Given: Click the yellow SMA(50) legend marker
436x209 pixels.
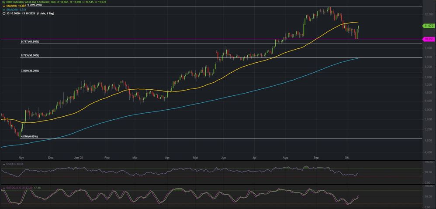Looking at the screenshot, I should tap(3, 6).
